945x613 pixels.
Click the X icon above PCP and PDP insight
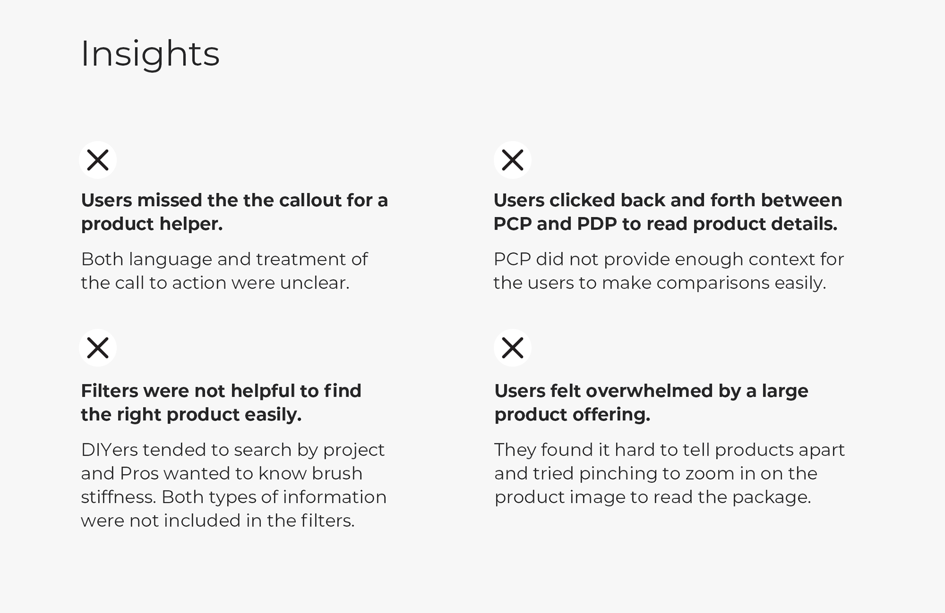[512, 160]
